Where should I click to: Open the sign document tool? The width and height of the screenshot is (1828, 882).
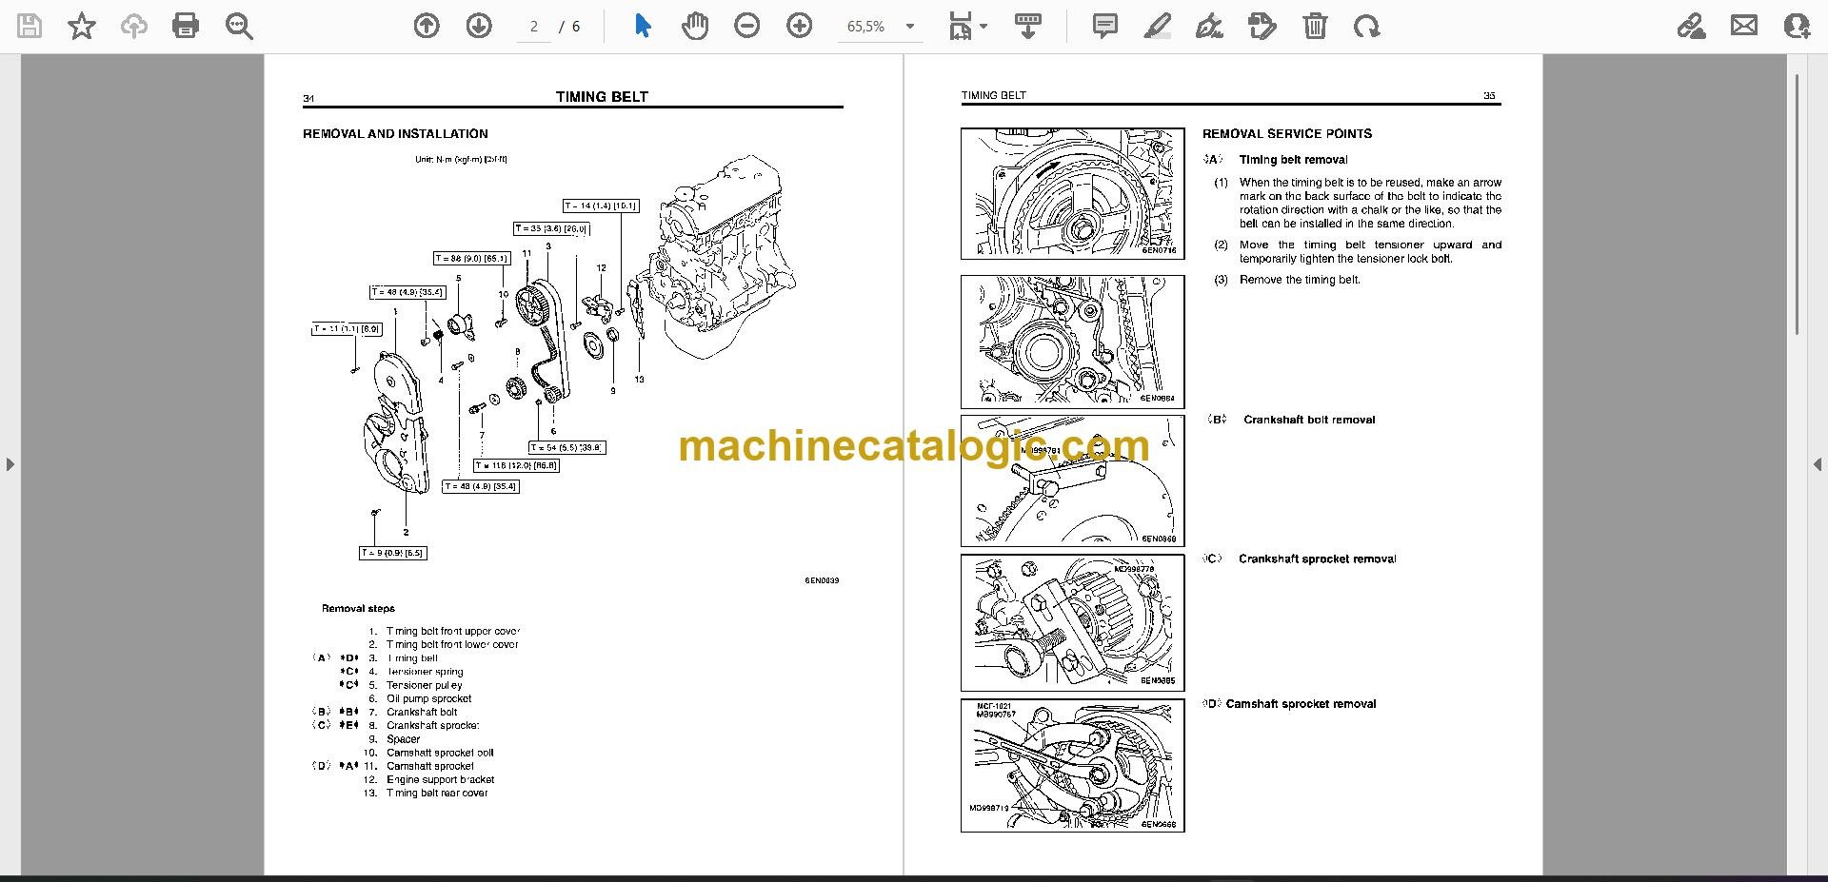coord(1209,27)
